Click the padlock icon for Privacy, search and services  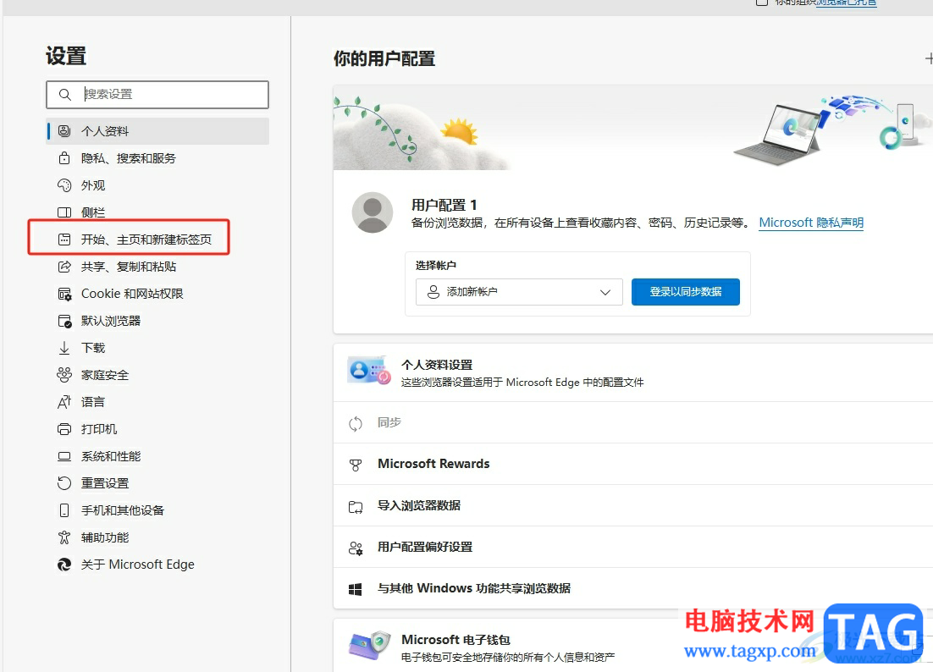pos(64,158)
